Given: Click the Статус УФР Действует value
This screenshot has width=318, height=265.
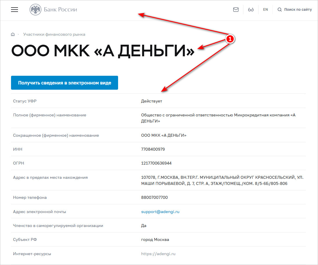Looking at the screenshot, I should [x=151, y=101].
